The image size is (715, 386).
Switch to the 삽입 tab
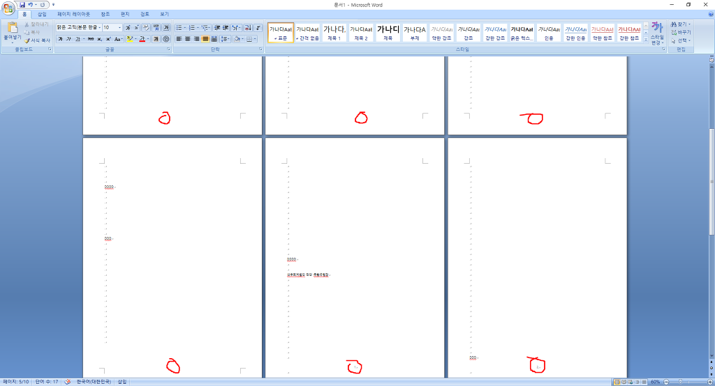tap(42, 14)
